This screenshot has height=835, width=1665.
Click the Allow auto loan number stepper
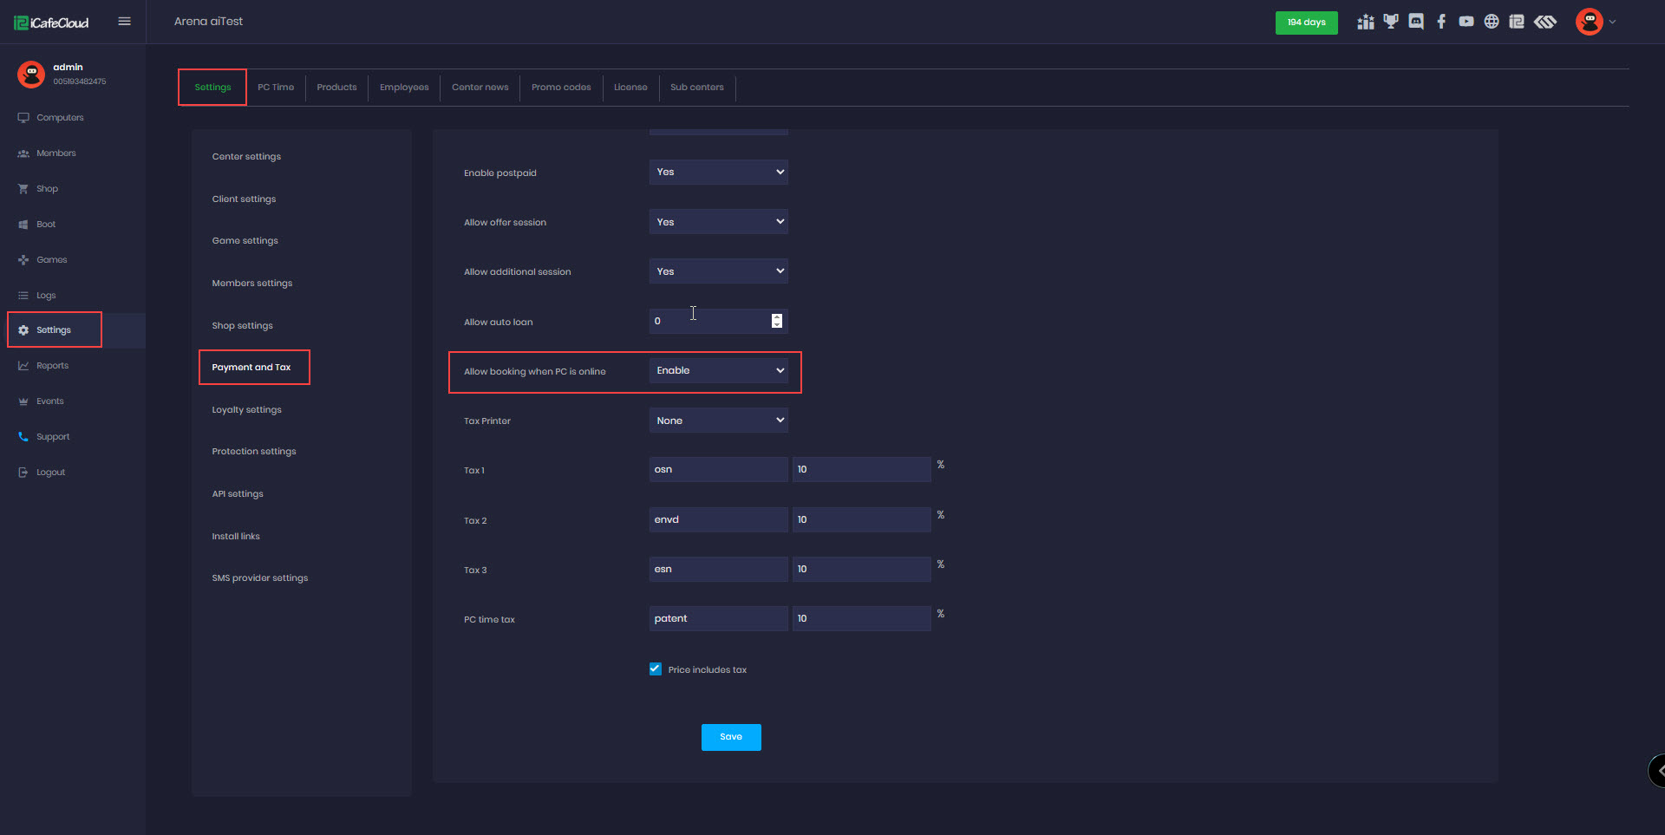[x=777, y=321]
